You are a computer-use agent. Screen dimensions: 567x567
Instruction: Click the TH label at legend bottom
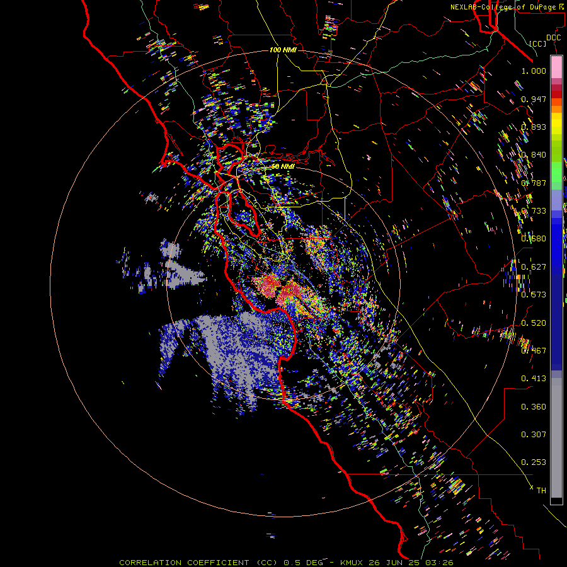(541, 491)
